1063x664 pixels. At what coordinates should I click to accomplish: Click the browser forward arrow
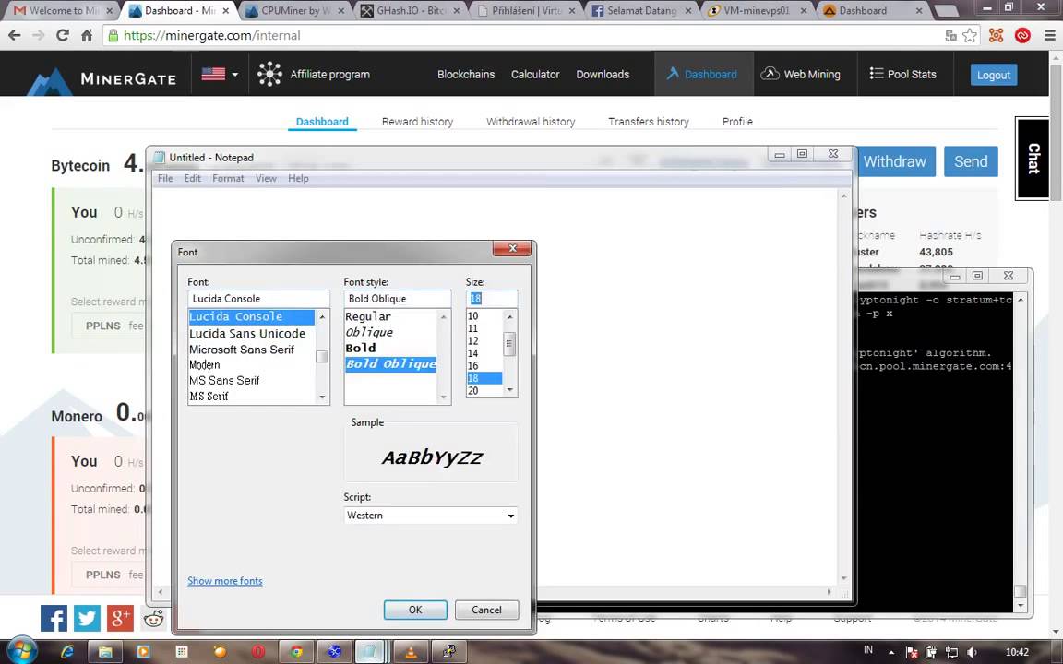38,35
